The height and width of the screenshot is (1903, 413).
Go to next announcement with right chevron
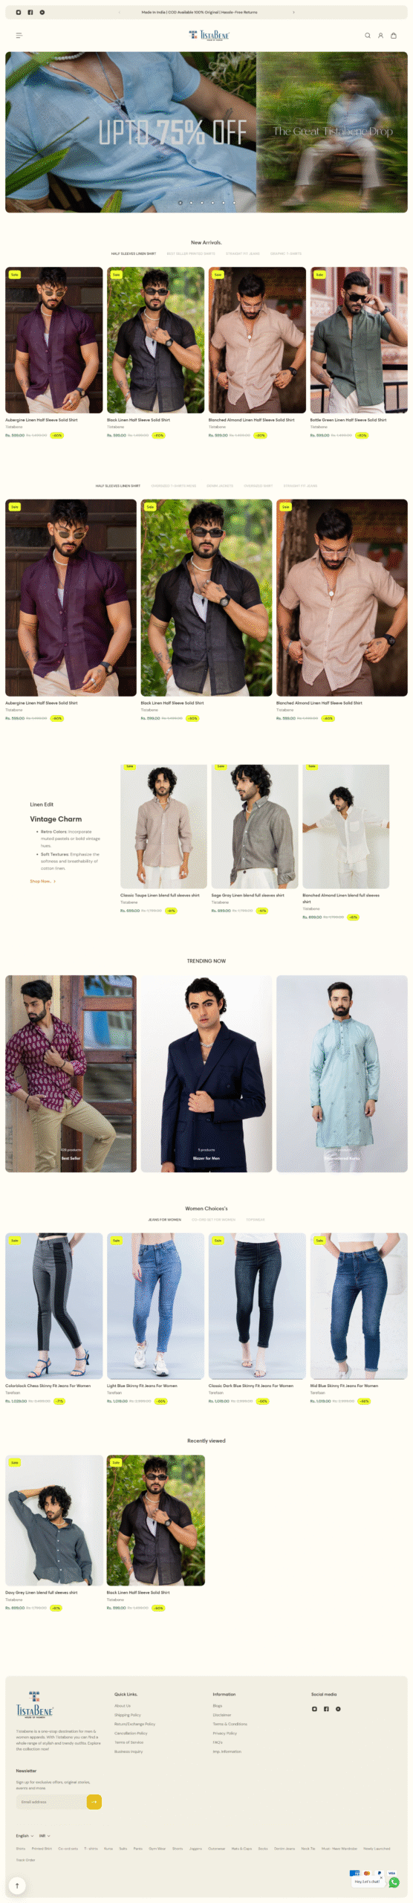293,12
